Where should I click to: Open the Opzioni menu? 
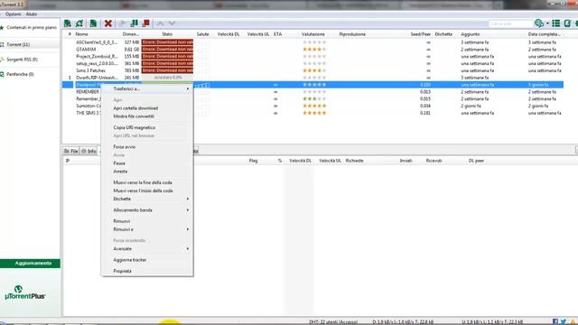[x=14, y=14]
